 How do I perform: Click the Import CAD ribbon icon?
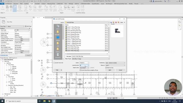(51, 8)
